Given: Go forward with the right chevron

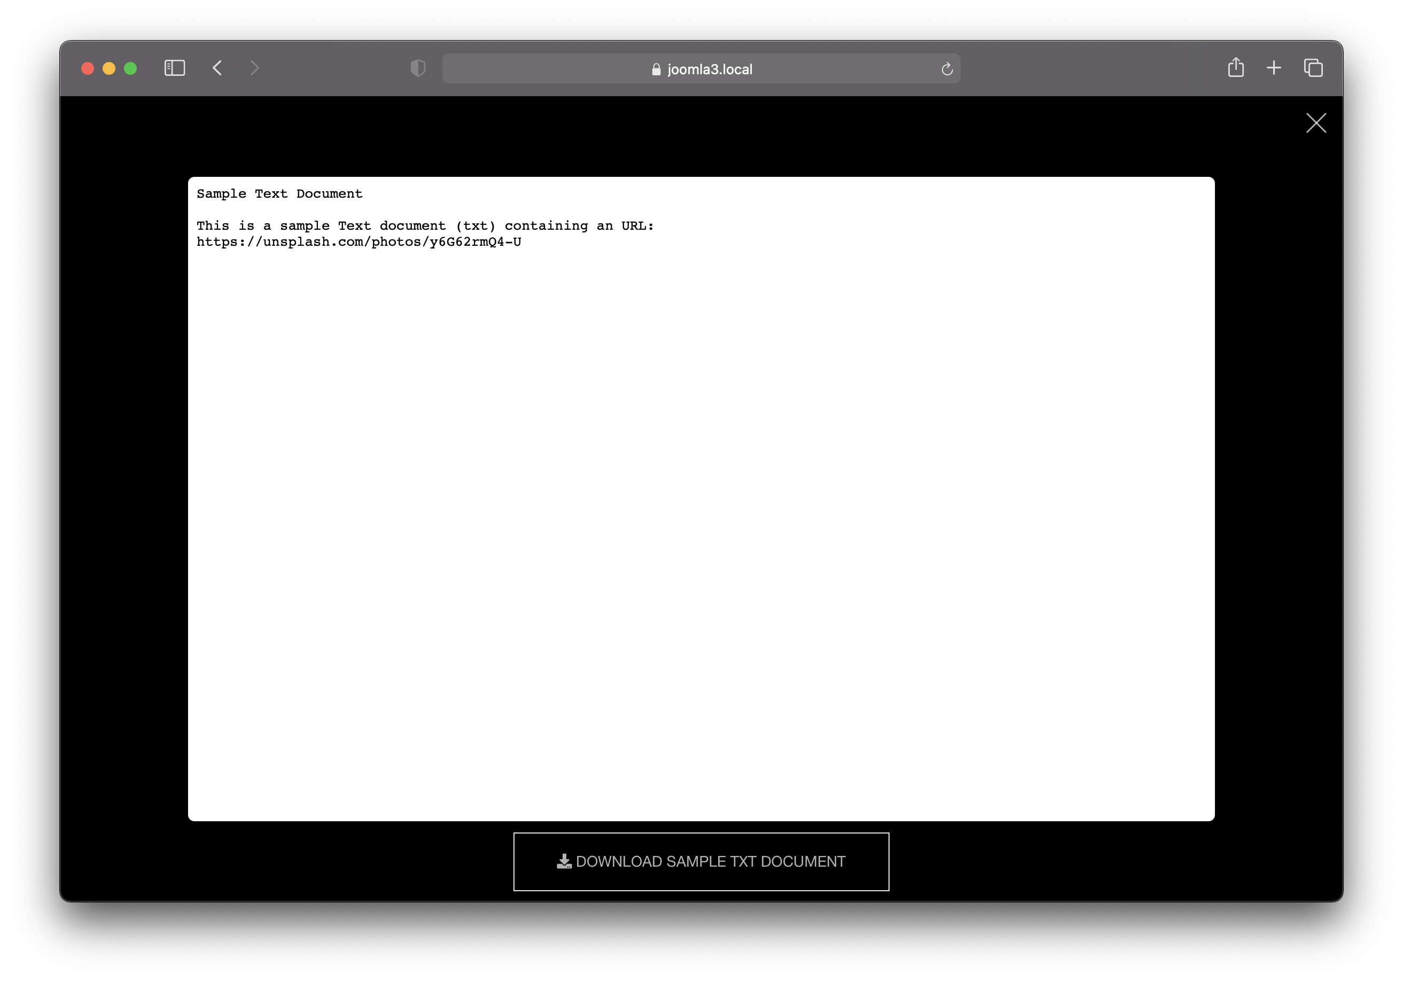Looking at the screenshot, I should coord(255,68).
